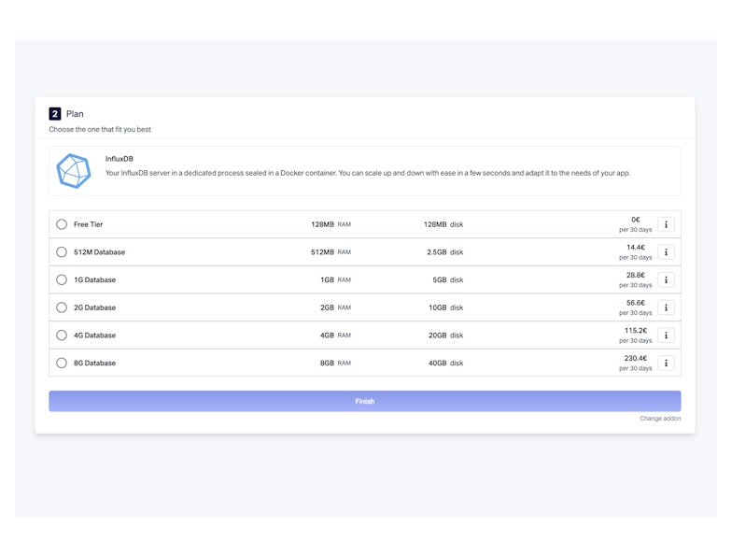Viewport: 732px width, 557px height.
Task: Pick the 2G Database radio option
Action: tap(62, 307)
